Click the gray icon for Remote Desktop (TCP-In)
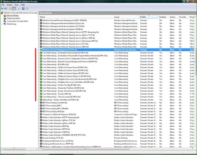 (41, 138)
